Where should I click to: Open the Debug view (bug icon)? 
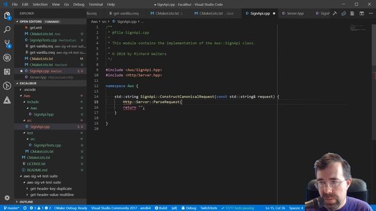[7, 57]
